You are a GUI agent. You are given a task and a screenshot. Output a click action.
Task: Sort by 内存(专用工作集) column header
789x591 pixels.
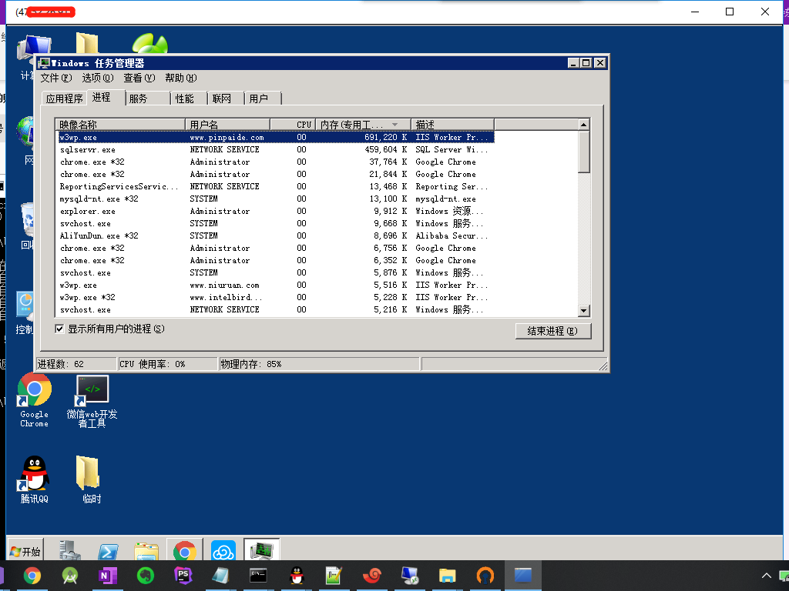pyautogui.click(x=361, y=125)
